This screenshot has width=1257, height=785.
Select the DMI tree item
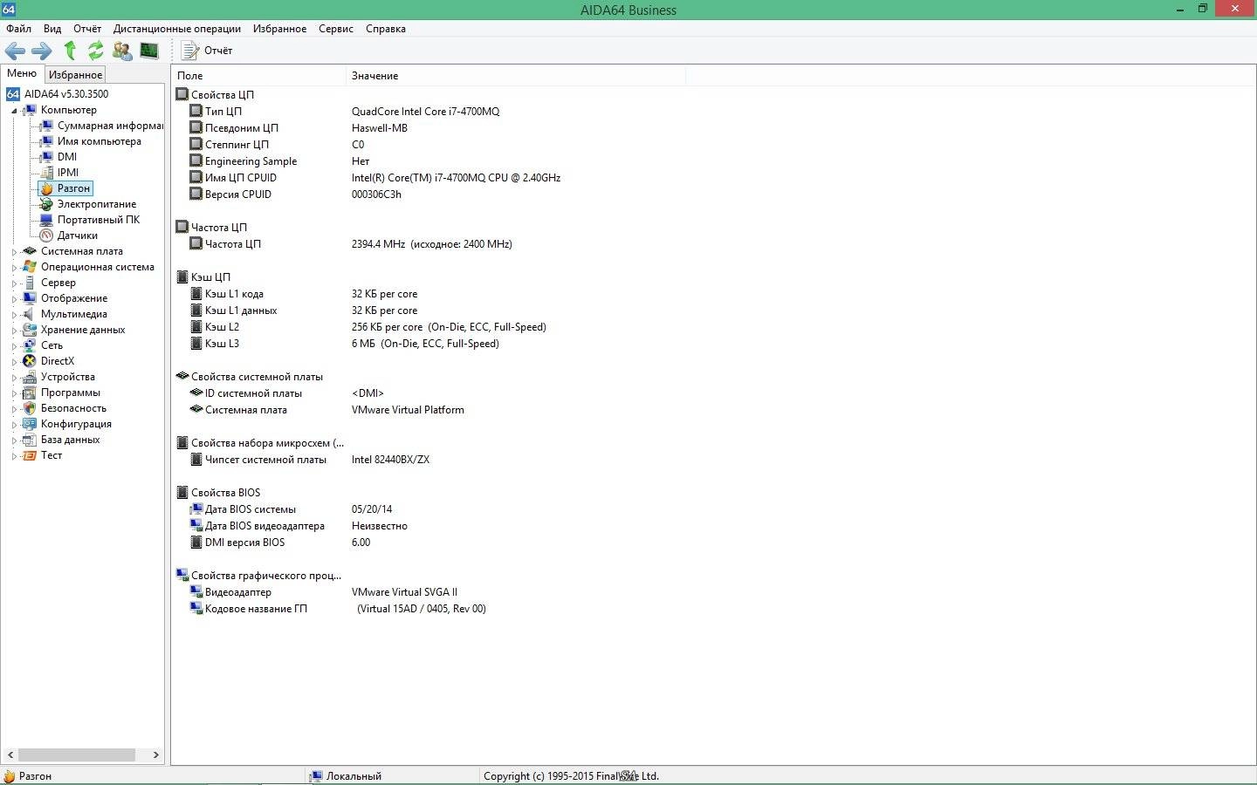[x=67, y=157]
